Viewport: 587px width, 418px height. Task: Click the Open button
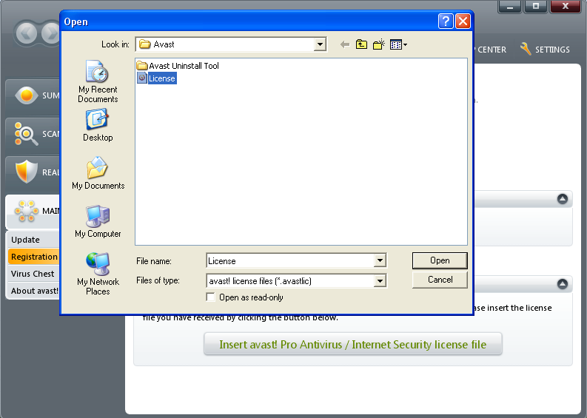tap(440, 260)
